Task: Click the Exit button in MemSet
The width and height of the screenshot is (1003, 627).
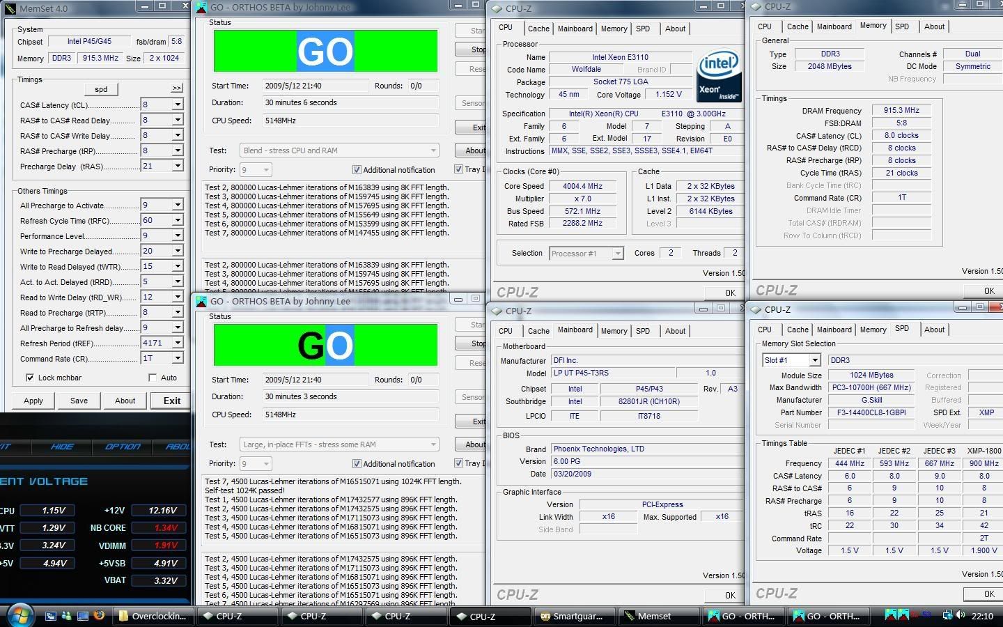Action: tap(172, 401)
